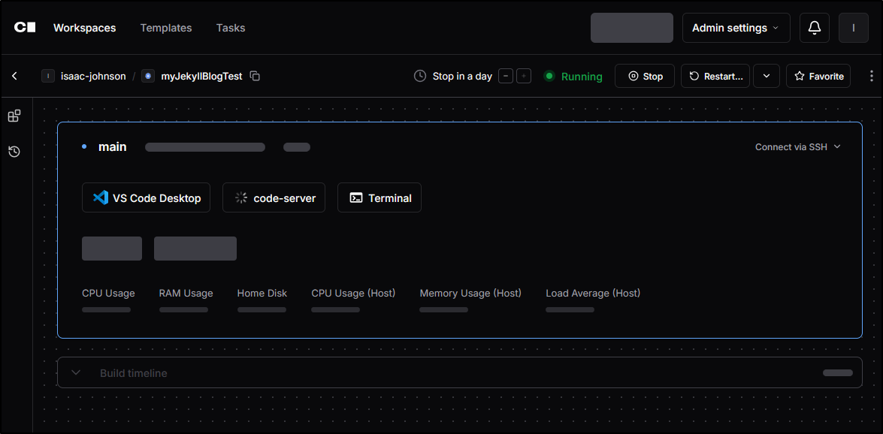The width and height of the screenshot is (883, 434).
Task: Expand the Build timeline section
Action: click(x=76, y=373)
